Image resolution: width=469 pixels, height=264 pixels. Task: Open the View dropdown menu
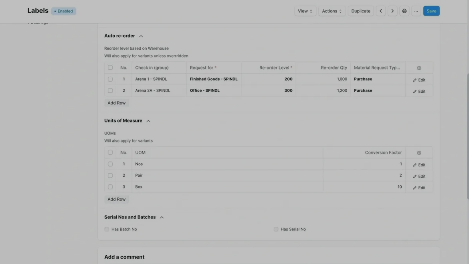coord(305,11)
